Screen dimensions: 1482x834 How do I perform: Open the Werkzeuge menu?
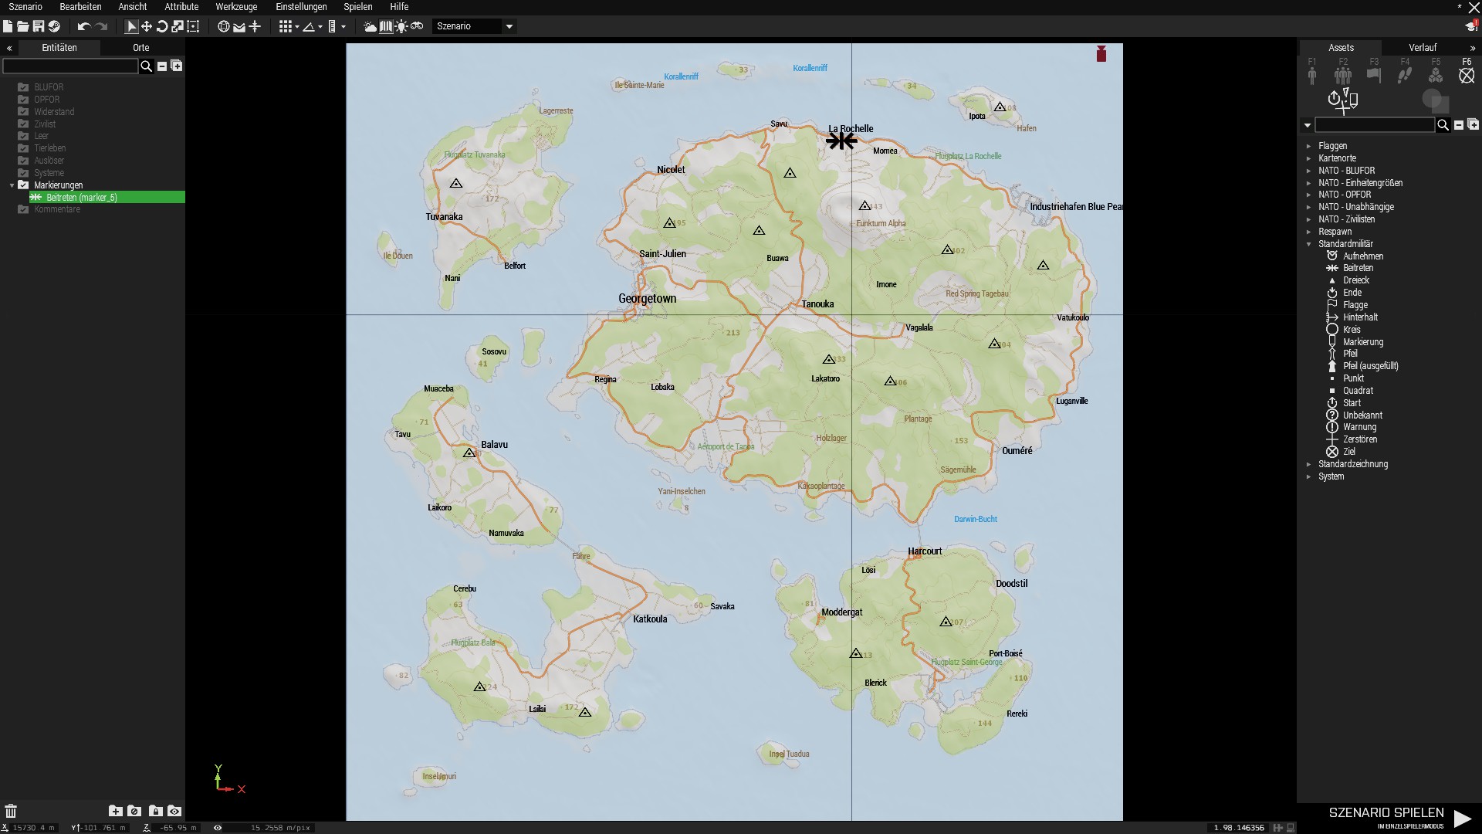point(236,7)
